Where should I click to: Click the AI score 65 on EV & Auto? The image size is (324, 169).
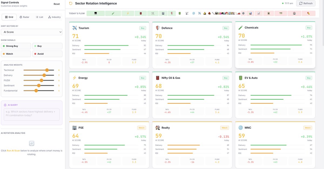pos(242,86)
